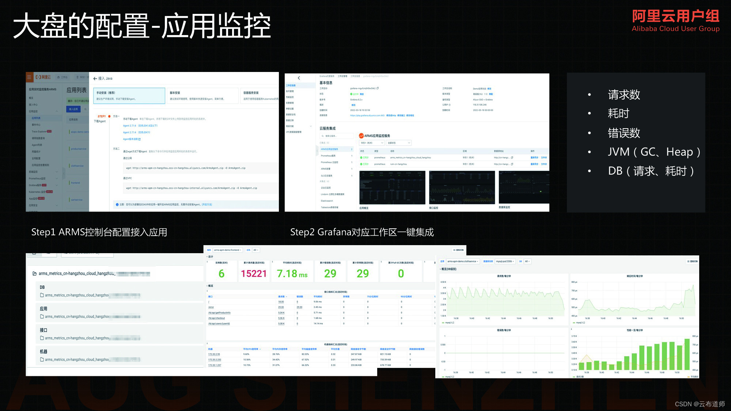Open the play.grafana.aliyuncs.com URL link
Screen dimensions: 731x411
[x=367, y=115]
